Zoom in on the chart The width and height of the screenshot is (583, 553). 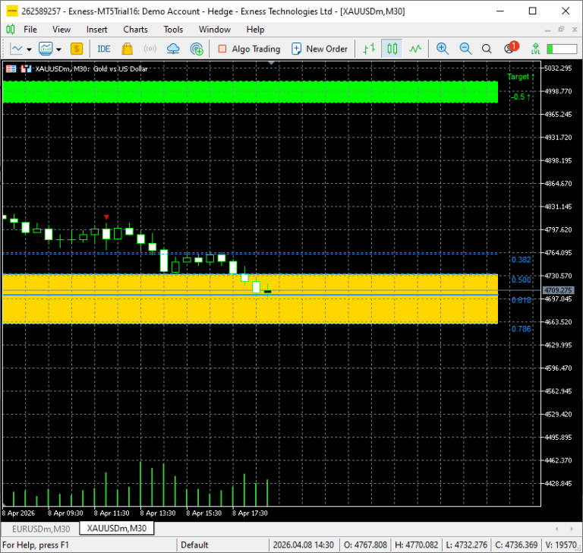(x=443, y=49)
